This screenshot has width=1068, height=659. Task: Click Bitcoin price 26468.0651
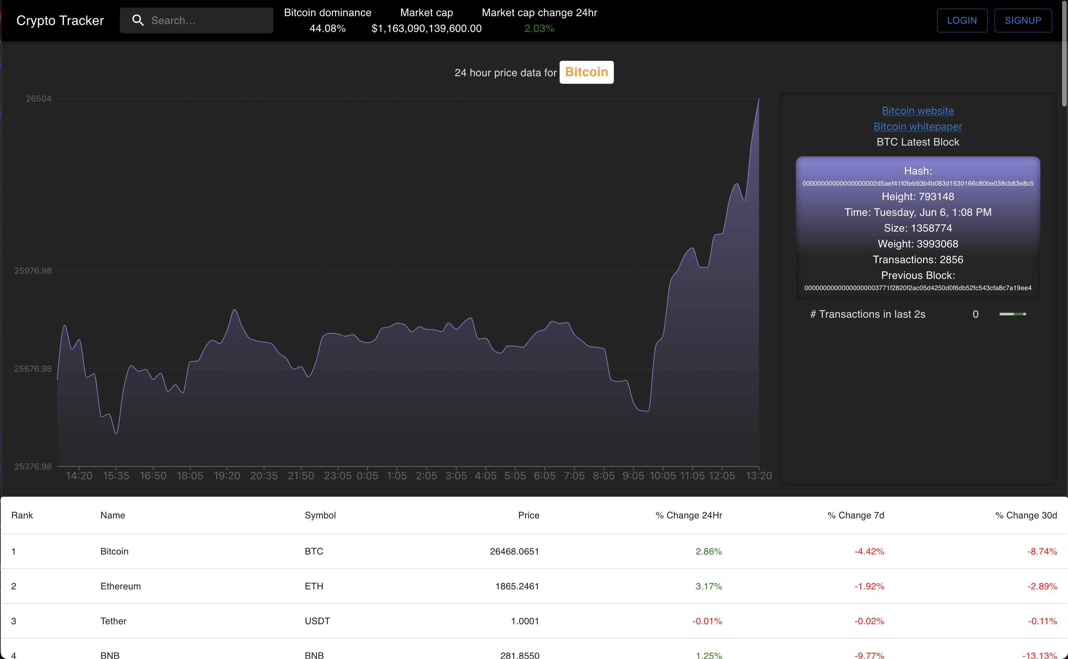point(514,551)
